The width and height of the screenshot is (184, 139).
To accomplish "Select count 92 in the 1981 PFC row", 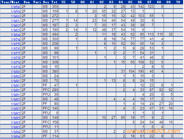I will point(161,90).
